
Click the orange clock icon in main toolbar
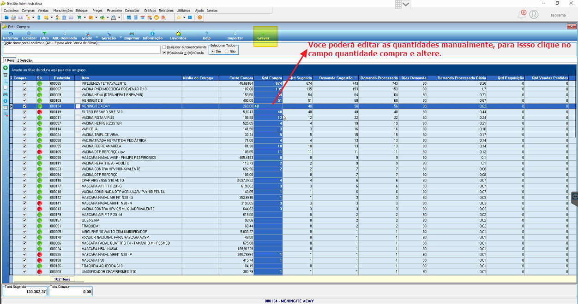[157, 18]
